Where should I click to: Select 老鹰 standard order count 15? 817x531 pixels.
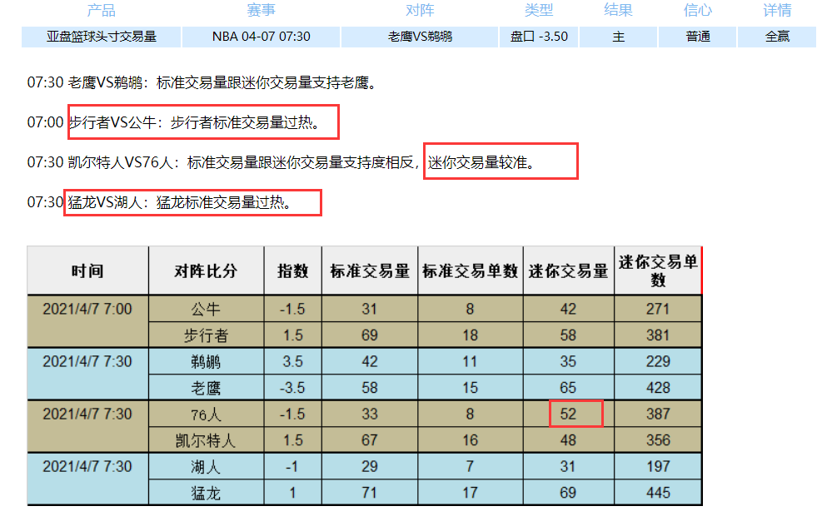[x=470, y=388]
